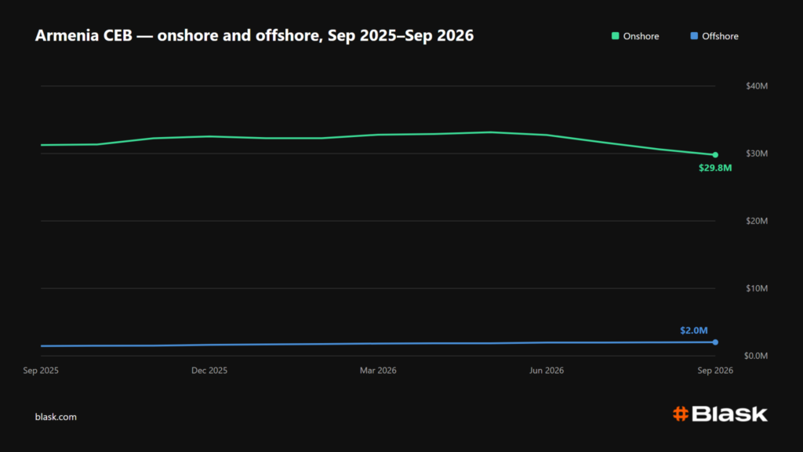Click the blue Offshore legend swatch

(694, 36)
